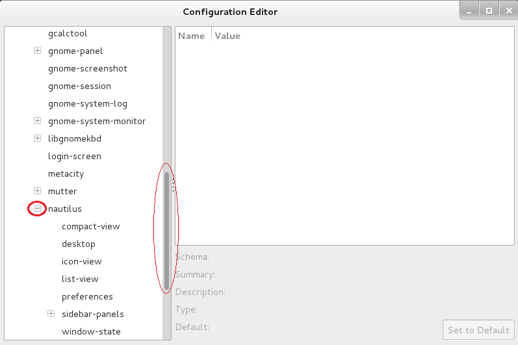This screenshot has width=518, height=345.
Task: Open the nautilus desktop key
Action: click(78, 244)
